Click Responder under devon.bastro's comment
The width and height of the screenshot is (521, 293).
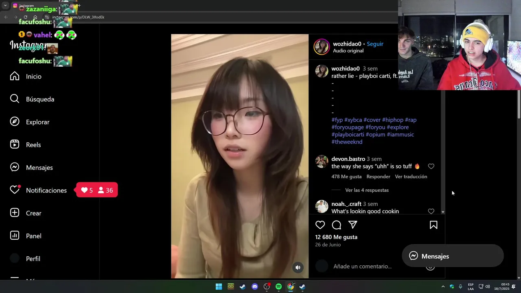click(378, 177)
